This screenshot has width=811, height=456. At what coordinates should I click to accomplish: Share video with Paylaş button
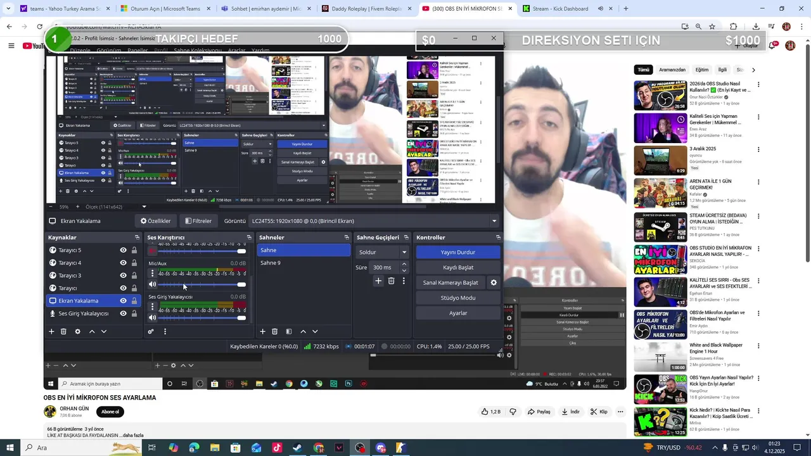(x=539, y=412)
